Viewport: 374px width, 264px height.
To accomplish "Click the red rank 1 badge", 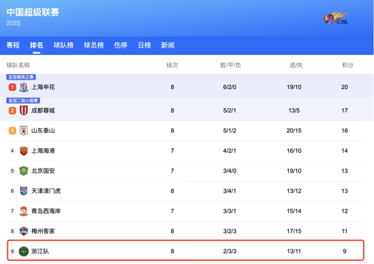I will (x=12, y=87).
